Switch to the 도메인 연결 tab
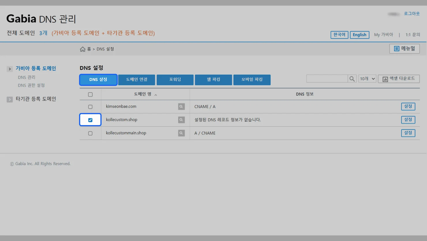Viewport: 427px width, 241px height. [x=136, y=80]
